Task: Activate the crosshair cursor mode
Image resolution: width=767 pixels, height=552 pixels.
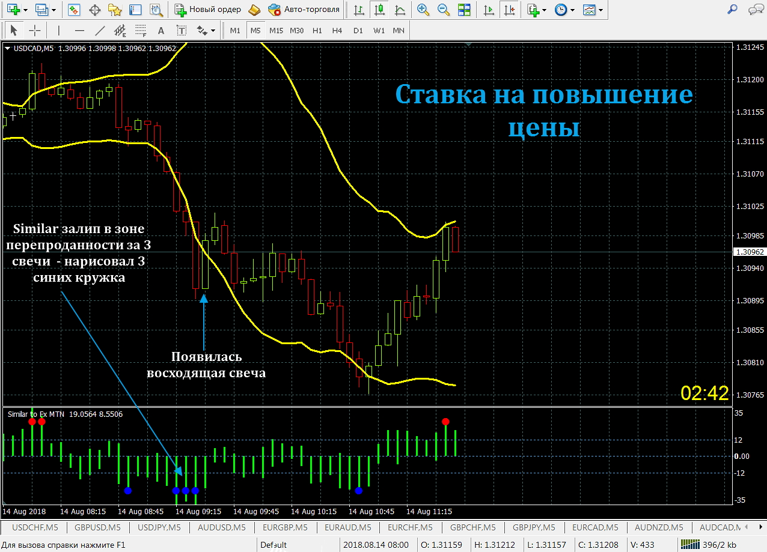Action: [x=35, y=30]
